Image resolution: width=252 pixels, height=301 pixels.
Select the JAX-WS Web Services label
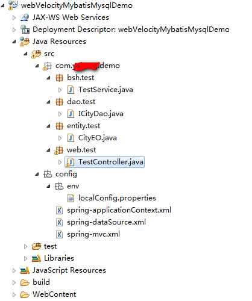pyautogui.click(x=71, y=17)
